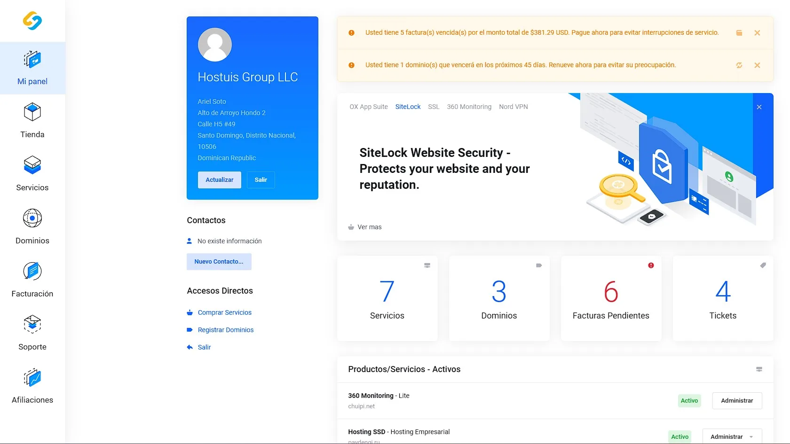
Task: Click the overdue invoices warning message
Action: 542,32
